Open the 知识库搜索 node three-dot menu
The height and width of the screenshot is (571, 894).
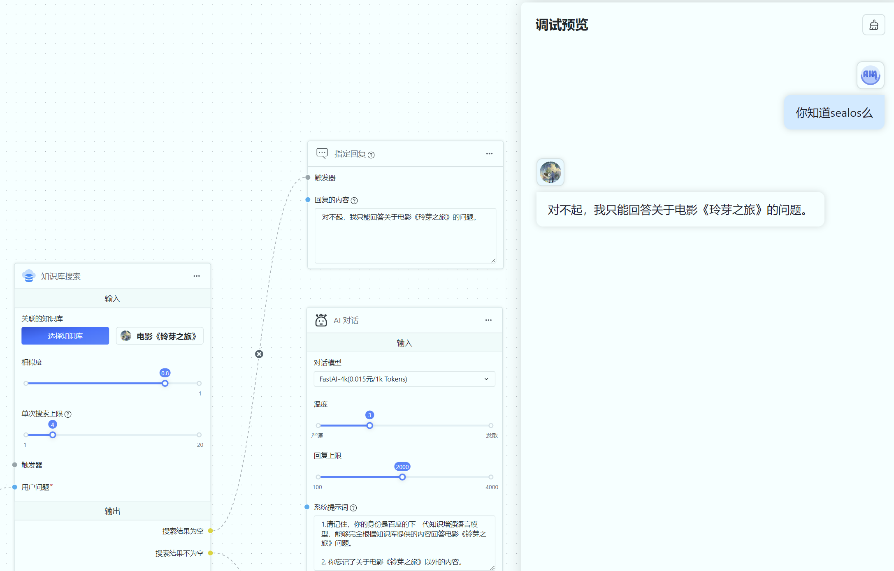197,276
